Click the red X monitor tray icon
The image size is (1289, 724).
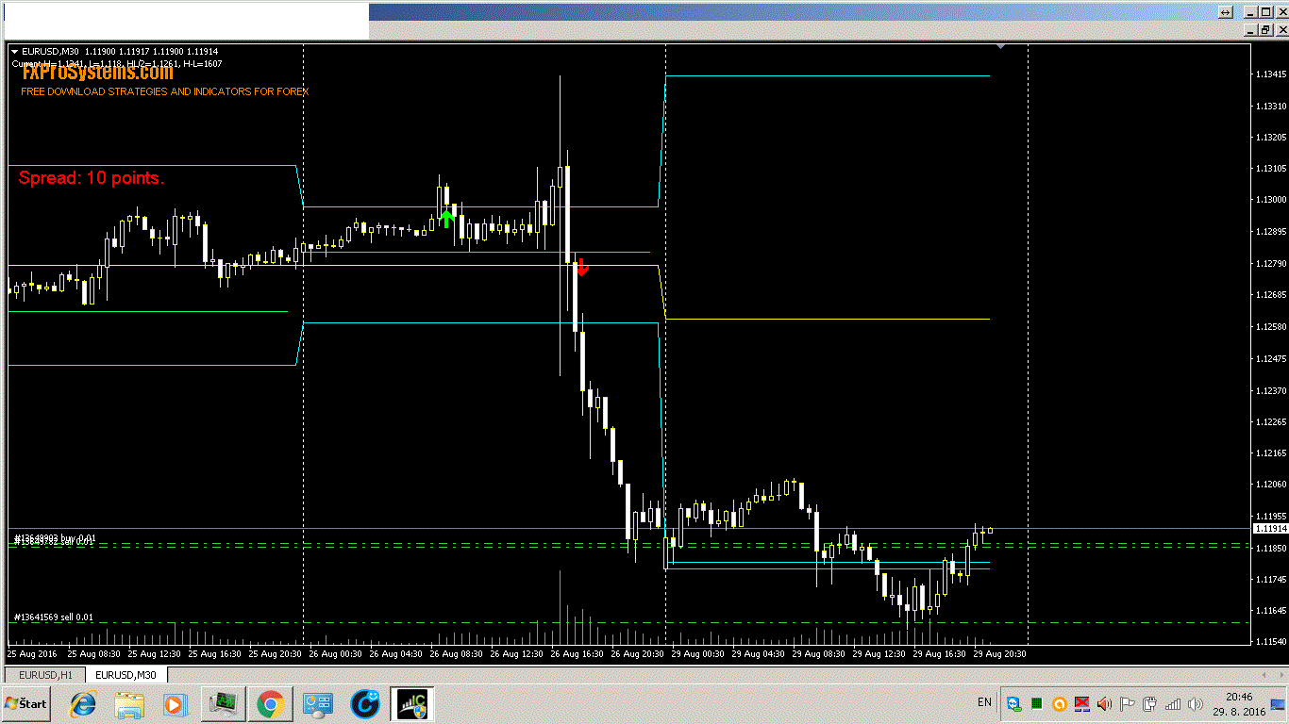pyautogui.click(x=1082, y=703)
